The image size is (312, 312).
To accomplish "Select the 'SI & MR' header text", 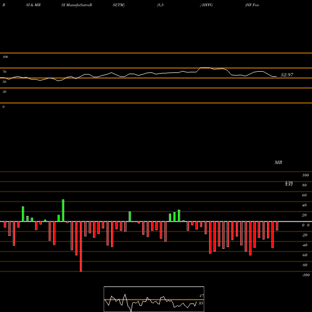I will (x=33, y=5).
